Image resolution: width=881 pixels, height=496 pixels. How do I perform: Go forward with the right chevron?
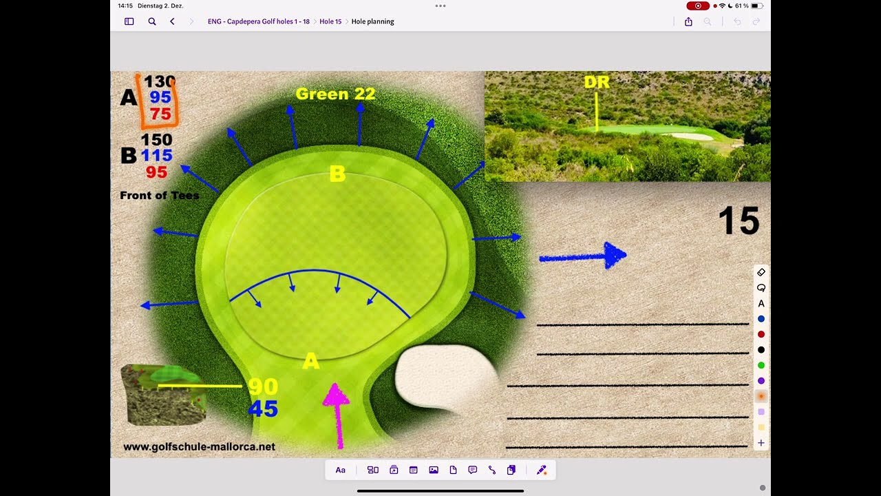click(191, 21)
